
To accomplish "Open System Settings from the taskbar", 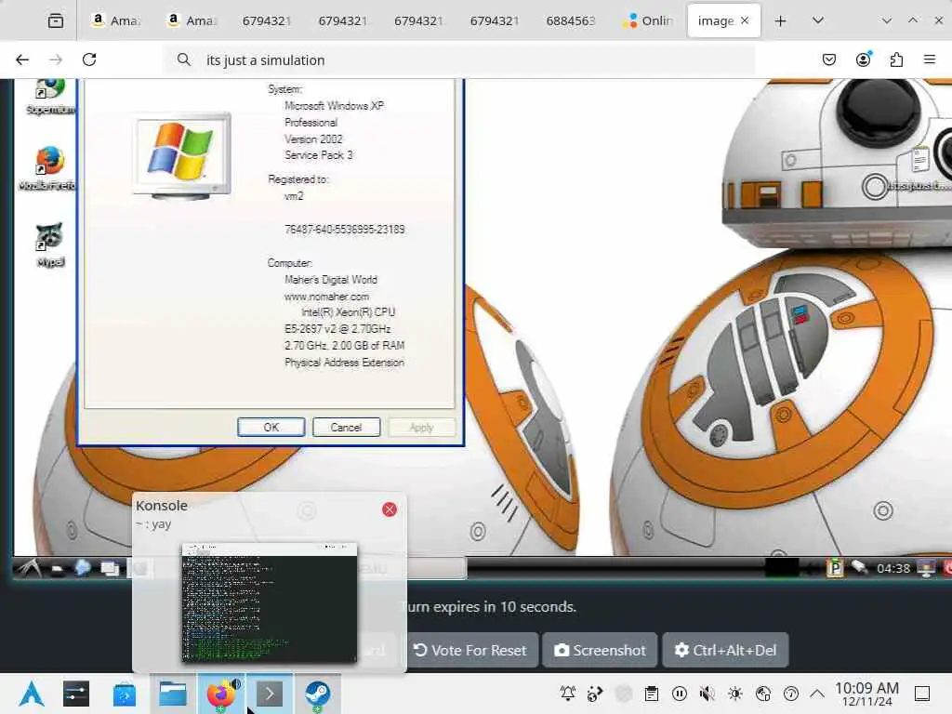I will pyautogui.click(x=76, y=694).
